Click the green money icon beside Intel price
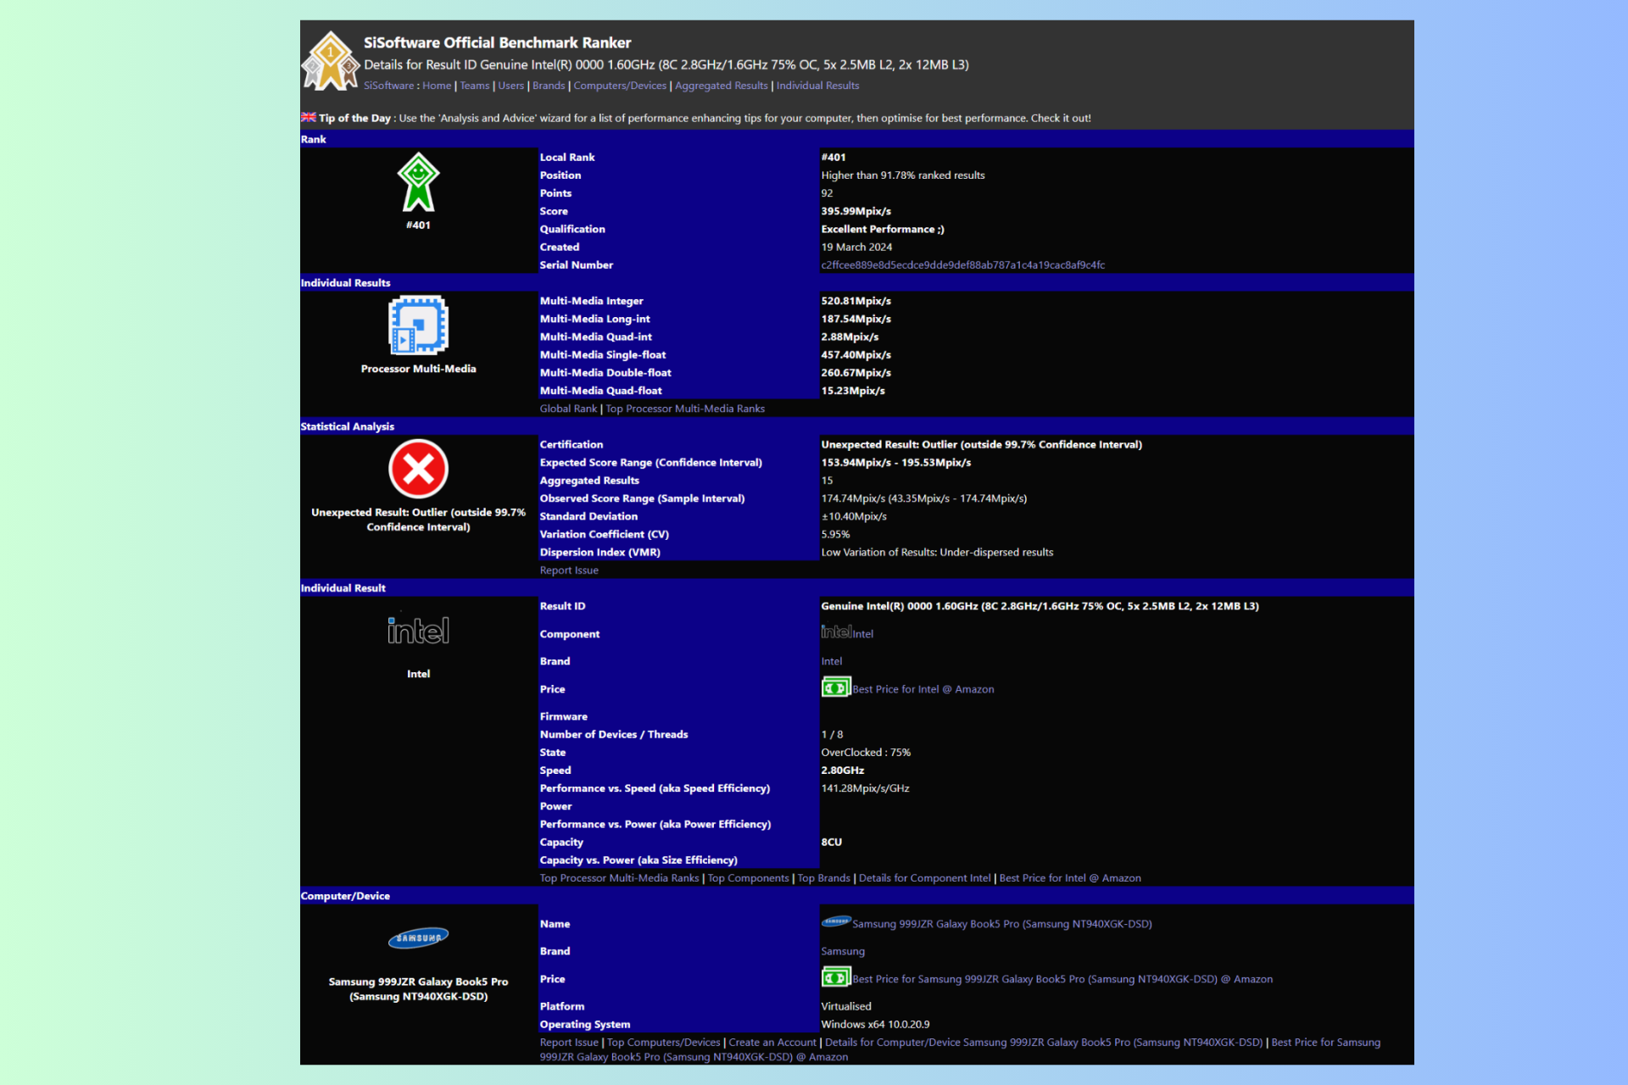The width and height of the screenshot is (1628, 1085). point(835,687)
